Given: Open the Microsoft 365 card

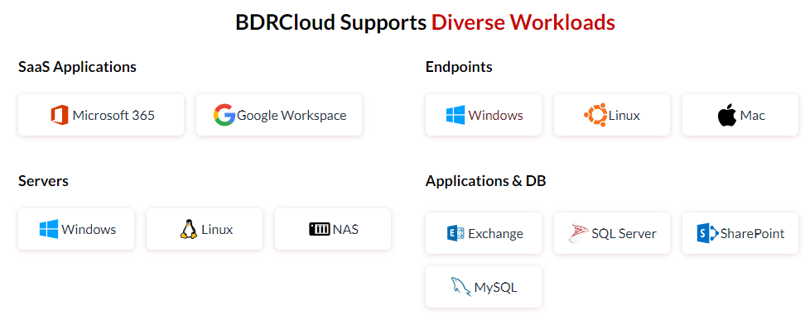Looking at the screenshot, I should (x=101, y=115).
